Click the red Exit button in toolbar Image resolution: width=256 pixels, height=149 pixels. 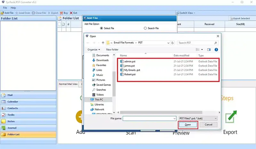(74, 13)
